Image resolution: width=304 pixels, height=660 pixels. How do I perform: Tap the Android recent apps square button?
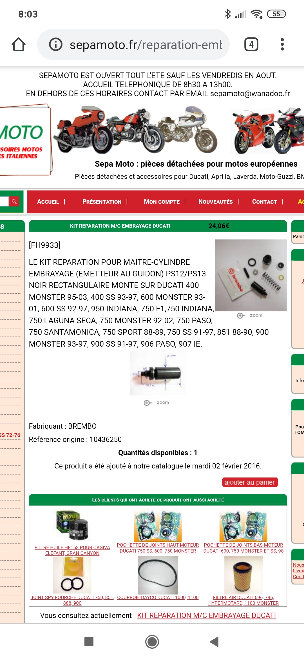[89, 642]
